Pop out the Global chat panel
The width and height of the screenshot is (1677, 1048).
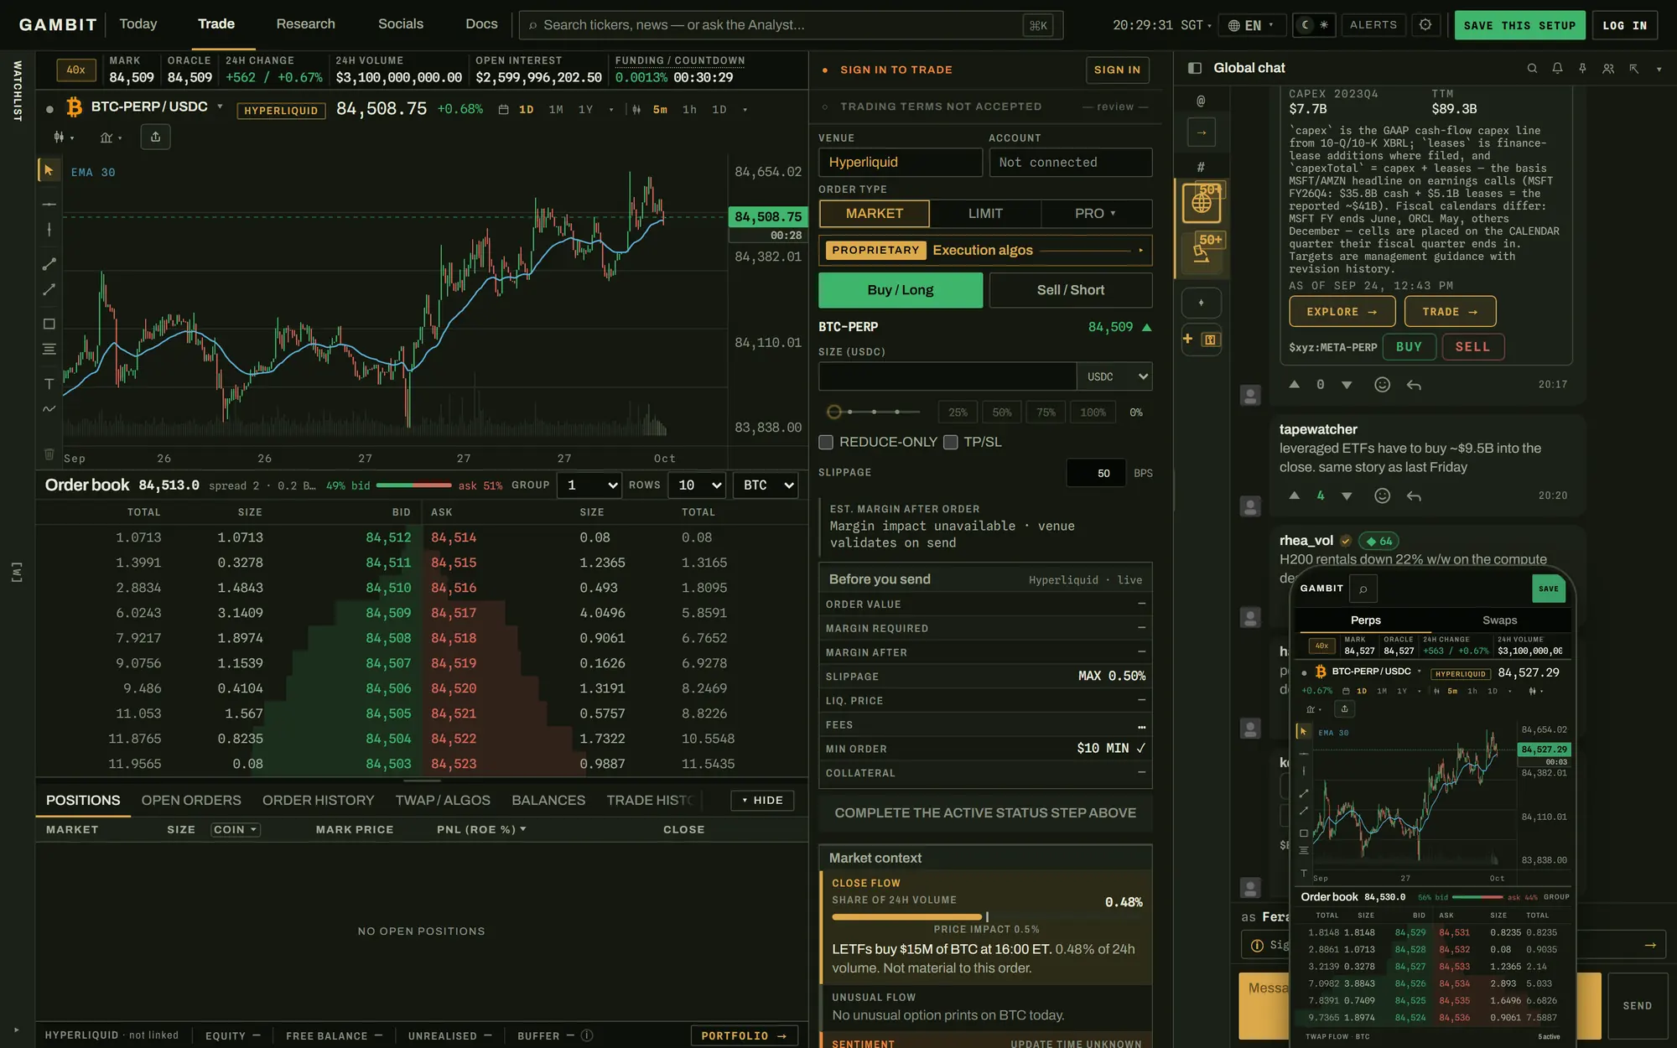pyautogui.click(x=1633, y=69)
